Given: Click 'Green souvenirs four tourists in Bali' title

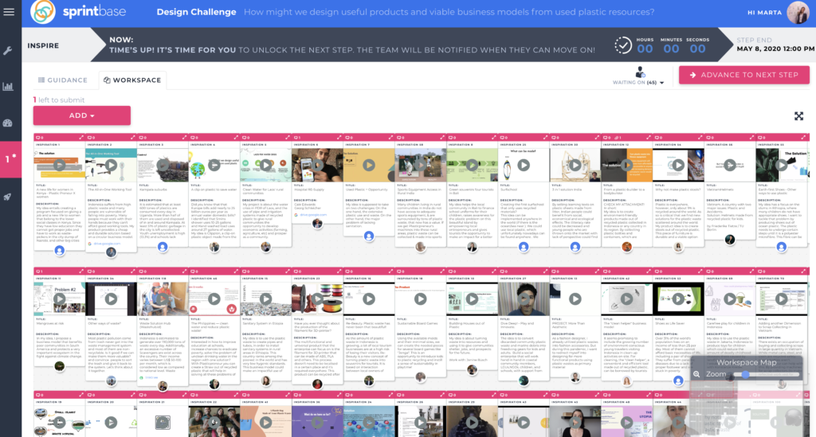Looking at the screenshot, I should tap(469, 191).
